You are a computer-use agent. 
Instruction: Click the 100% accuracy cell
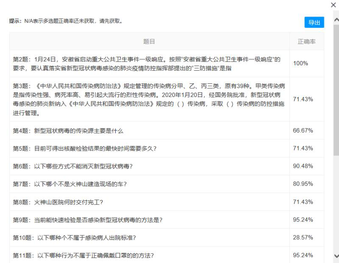coord(300,64)
